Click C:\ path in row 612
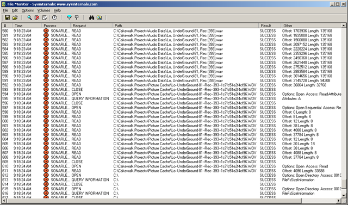 (x=116, y=175)
